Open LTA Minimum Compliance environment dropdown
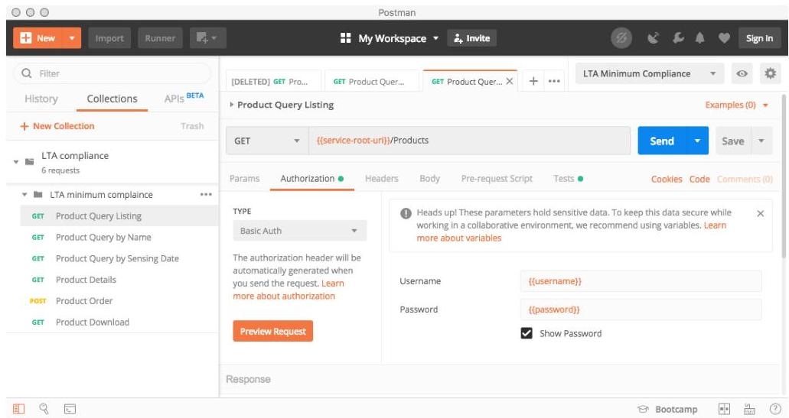Screen dimensions: 789x418 click(x=650, y=73)
